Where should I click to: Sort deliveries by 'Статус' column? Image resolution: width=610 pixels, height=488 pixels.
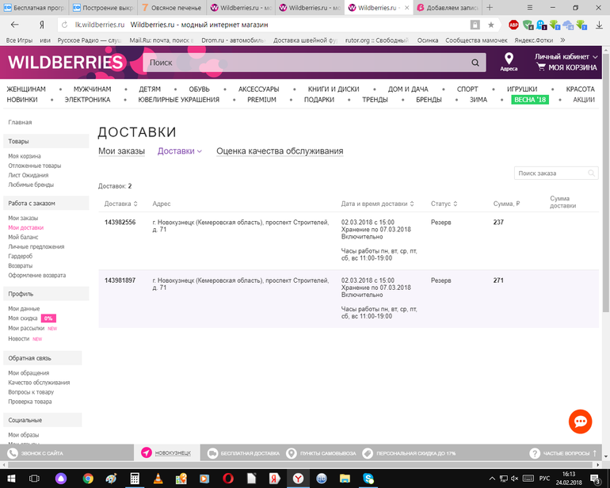coord(444,204)
